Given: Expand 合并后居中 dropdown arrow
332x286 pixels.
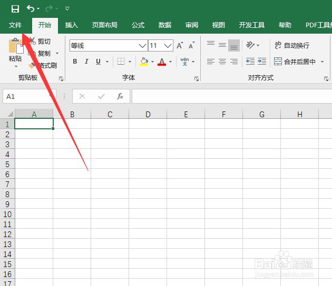Looking at the screenshot, I should tap(323, 62).
